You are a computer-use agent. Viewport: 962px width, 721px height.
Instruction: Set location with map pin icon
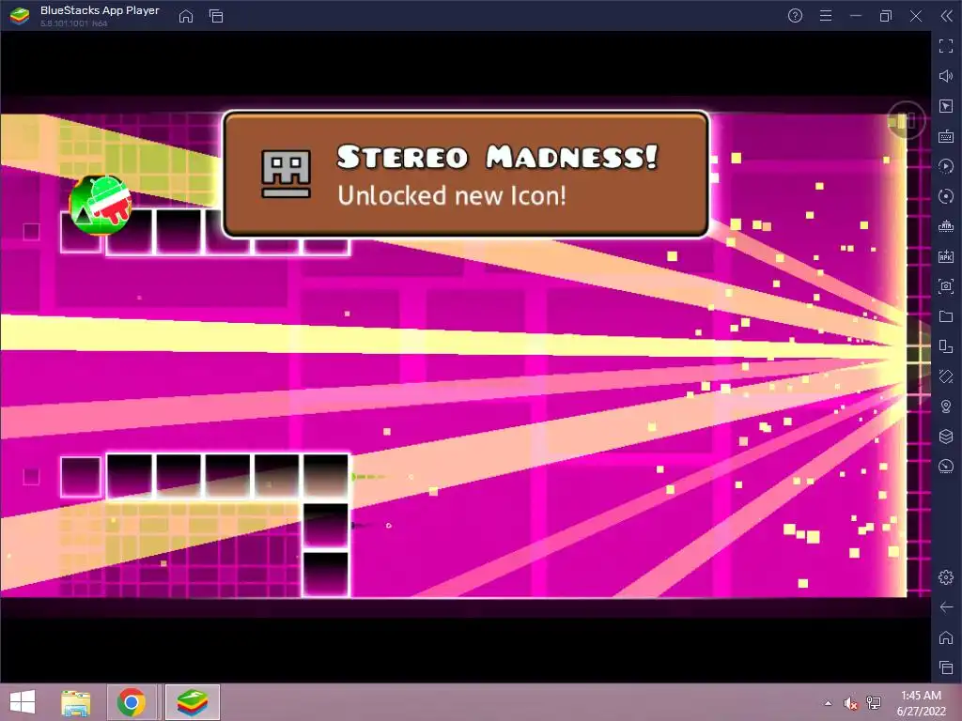[x=946, y=407]
